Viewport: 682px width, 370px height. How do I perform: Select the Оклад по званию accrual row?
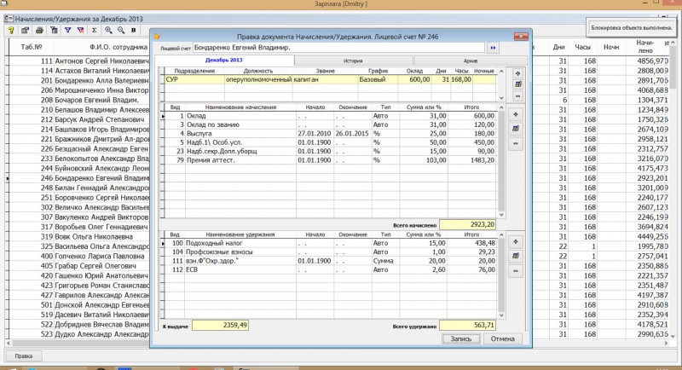coord(331,124)
